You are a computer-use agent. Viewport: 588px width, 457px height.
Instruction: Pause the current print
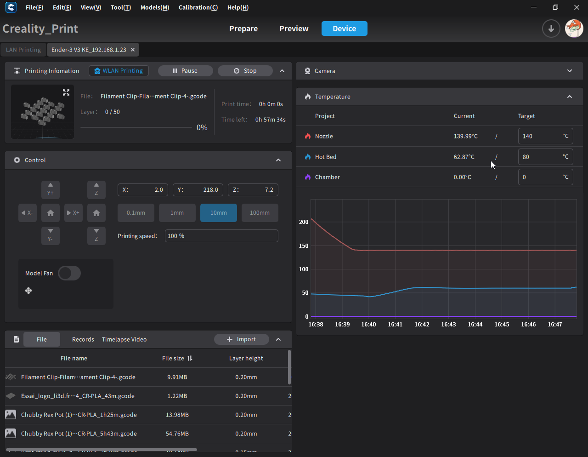click(x=185, y=71)
